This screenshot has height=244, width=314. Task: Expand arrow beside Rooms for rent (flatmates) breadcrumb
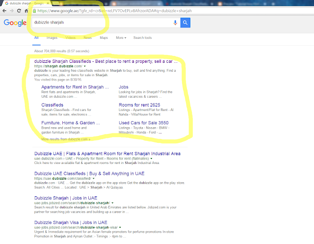pyautogui.click(x=152, y=159)
